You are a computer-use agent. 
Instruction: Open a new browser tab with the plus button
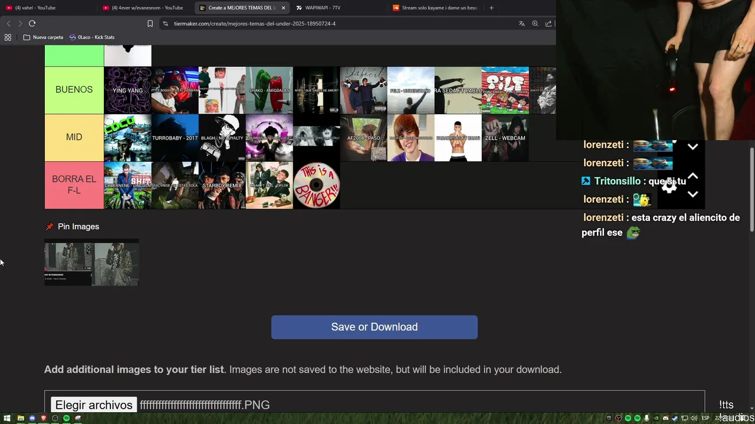(x=491, y=8)
